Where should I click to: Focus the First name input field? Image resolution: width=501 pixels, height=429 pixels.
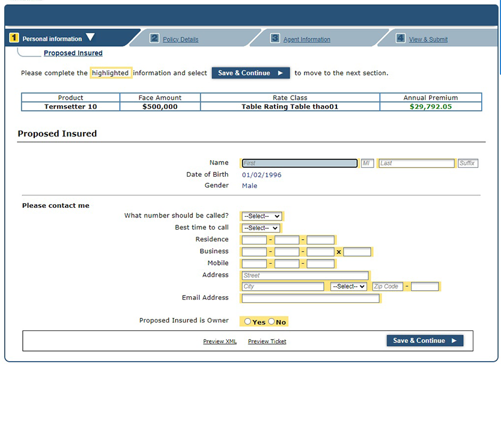coord(299,163)
